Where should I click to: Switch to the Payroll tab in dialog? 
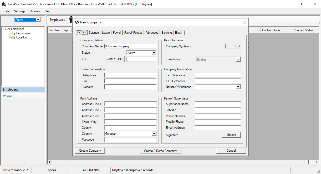click(117, 33)
